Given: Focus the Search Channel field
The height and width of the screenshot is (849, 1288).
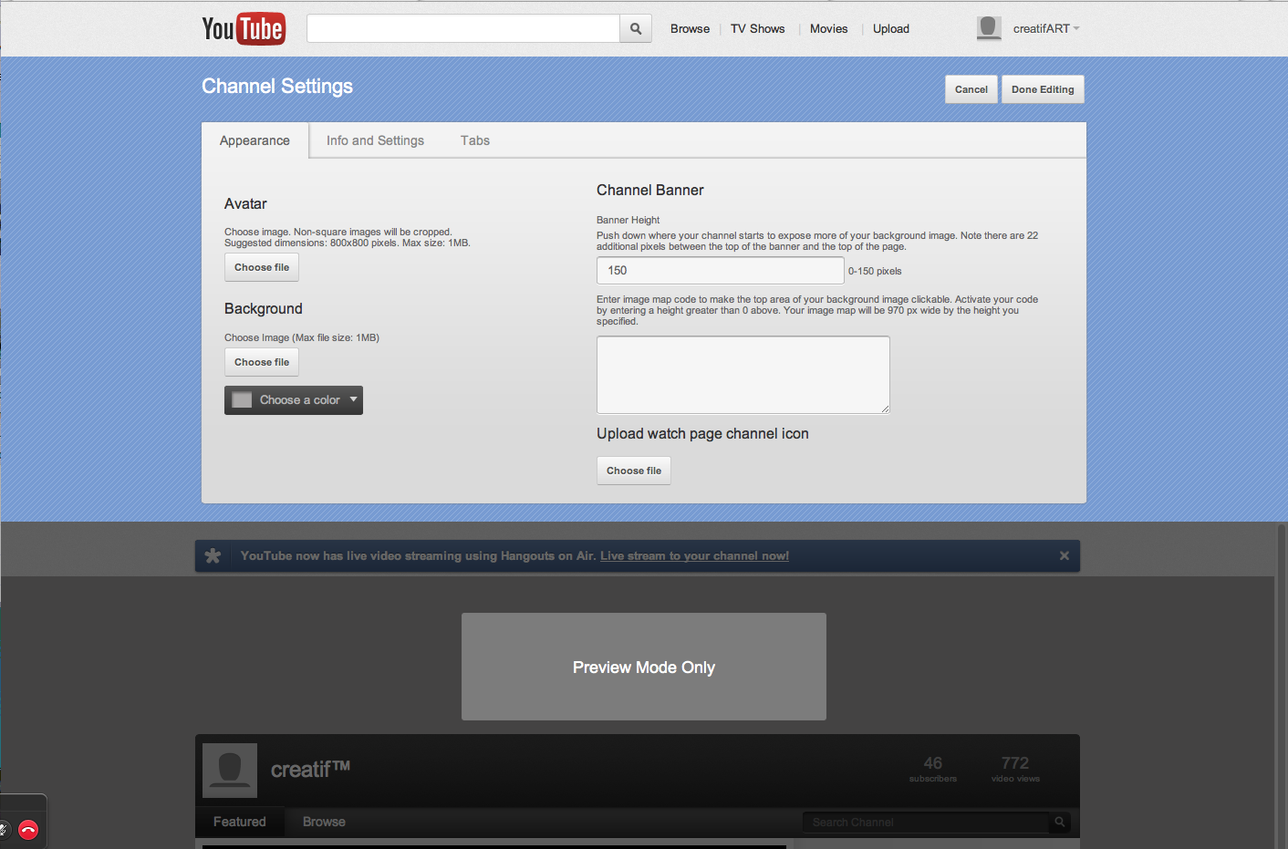Looking at the screenshot, I should click(926, 822).
